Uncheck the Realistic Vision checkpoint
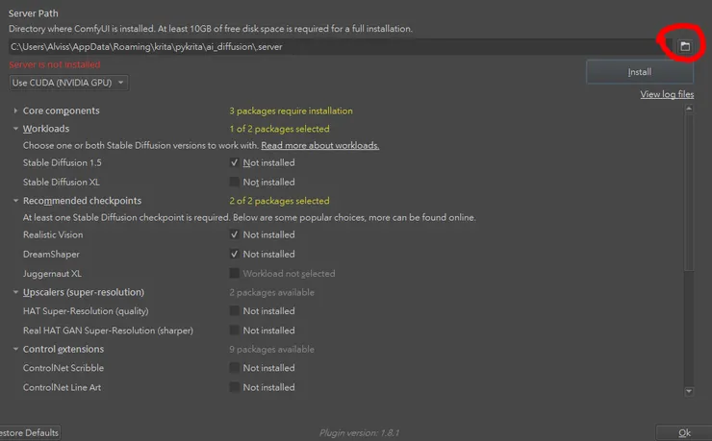This screenshot has width=712, height=441. (235, 234)
